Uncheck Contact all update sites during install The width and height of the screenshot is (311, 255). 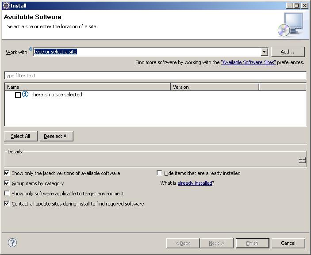(x=7, y=204)
